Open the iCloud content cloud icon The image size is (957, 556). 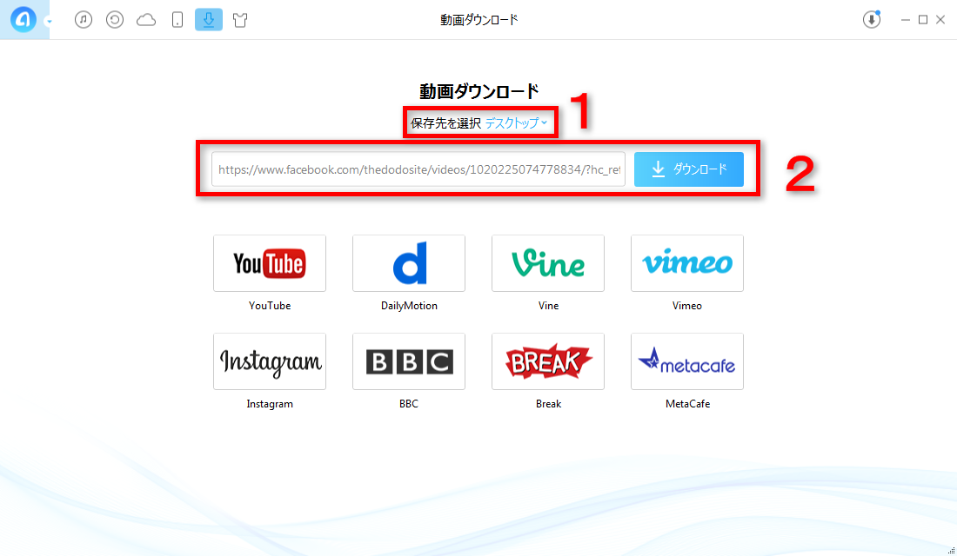[x=146, y=20]
